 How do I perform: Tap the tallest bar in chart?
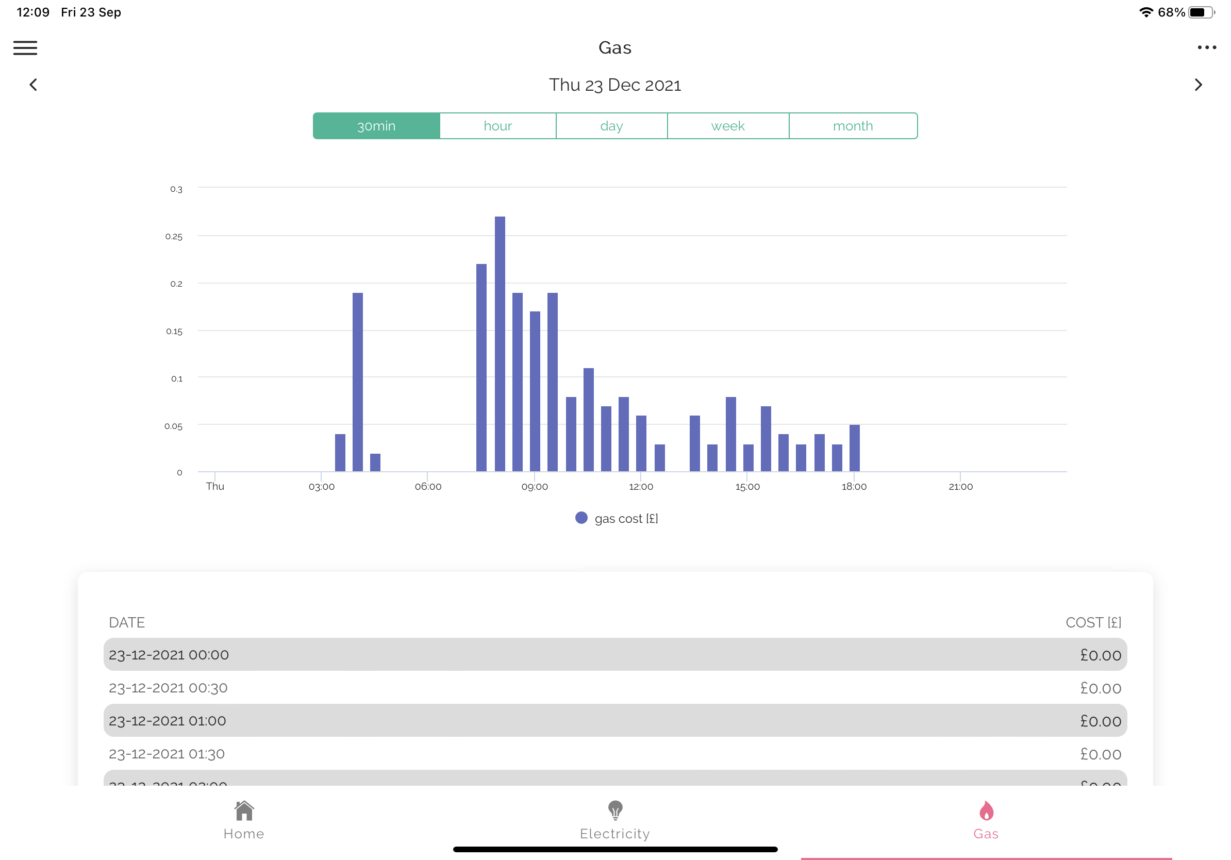(x=500, y=343)
